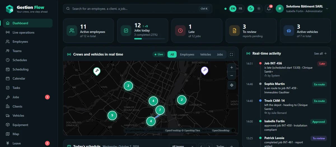The width and height of the screenshot is (336, 147).
Task: Open the arrow link beside Today button
Action: coord(232,146)
